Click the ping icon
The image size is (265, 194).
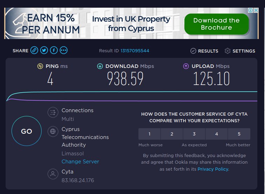click(x=41, y=66)
